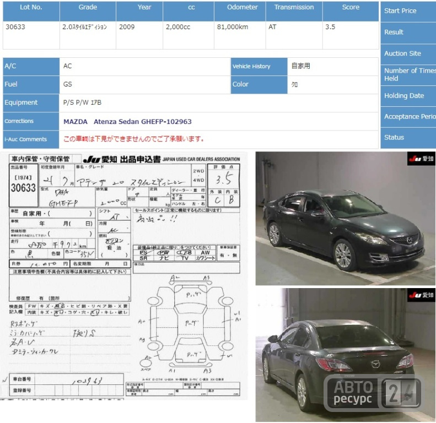Click the A/C row label
The image size is (436, 423).
31,66
